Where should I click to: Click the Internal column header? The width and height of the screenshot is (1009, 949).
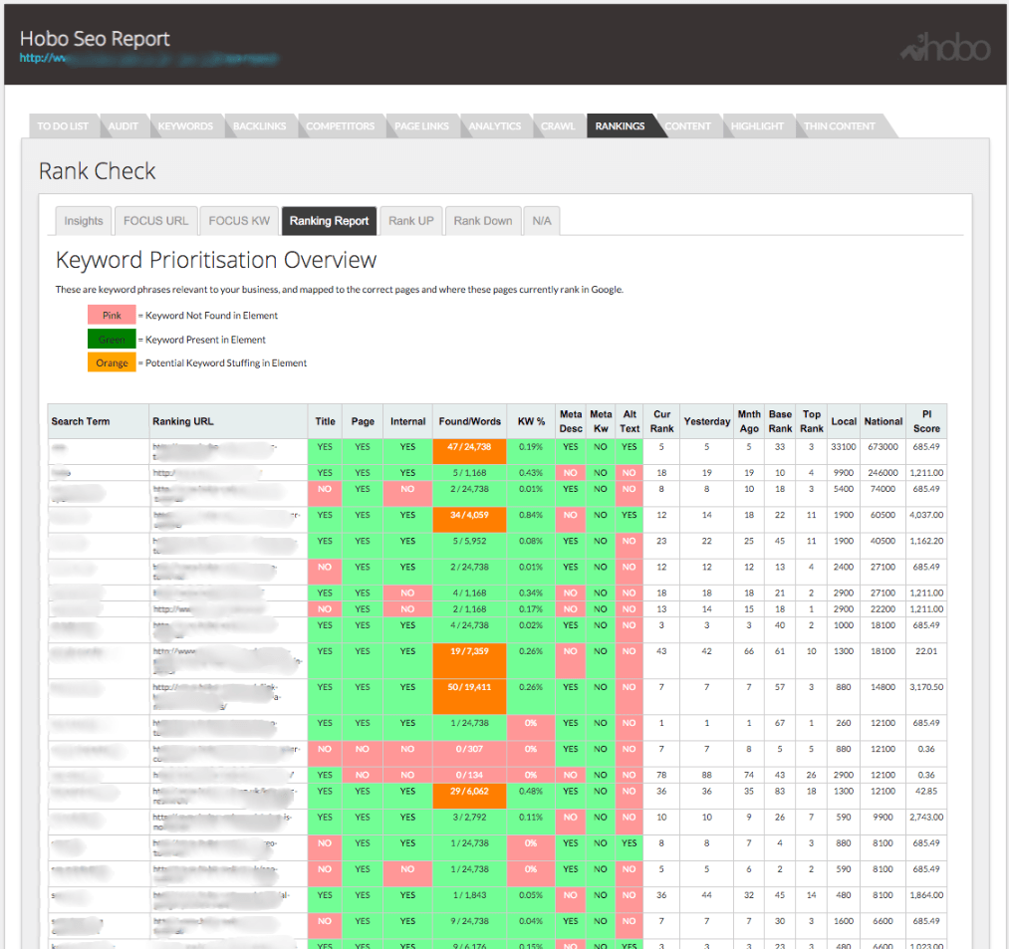pyautogui.click(x=408, y=421)
